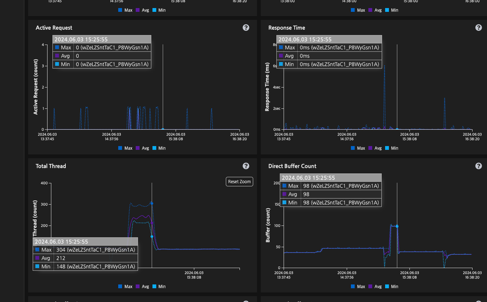Click the purple Avg swatch under Total Thread

coord(138,287)
